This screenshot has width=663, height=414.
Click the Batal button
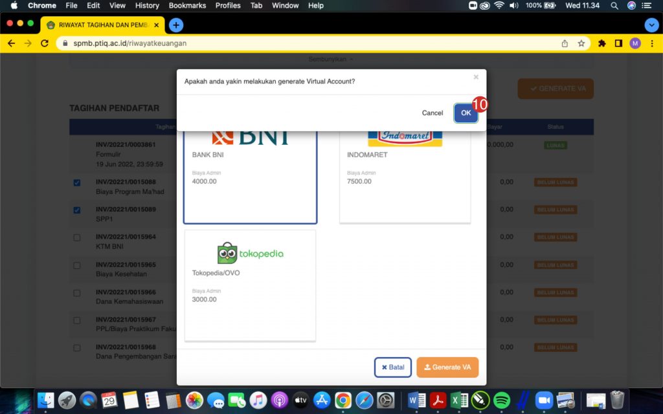tap(393, 367)
